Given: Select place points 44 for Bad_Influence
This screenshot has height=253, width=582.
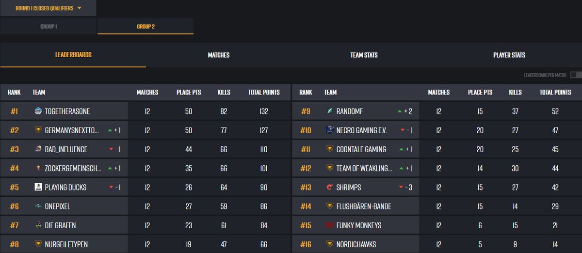Looking at the screenshot, I should coord(189,149).
